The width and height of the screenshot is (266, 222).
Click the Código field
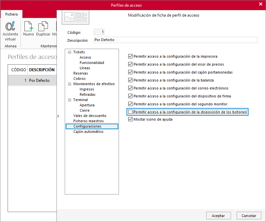(99, 32)
